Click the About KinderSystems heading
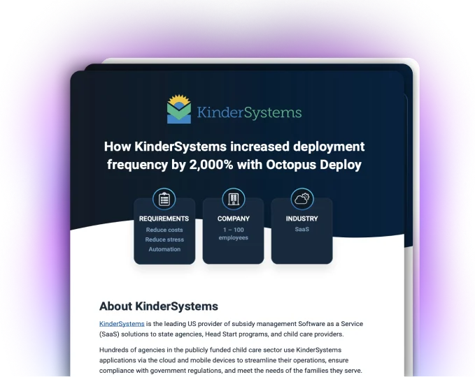The width and height of the screenshot is (475, 377). pos(159,306)
